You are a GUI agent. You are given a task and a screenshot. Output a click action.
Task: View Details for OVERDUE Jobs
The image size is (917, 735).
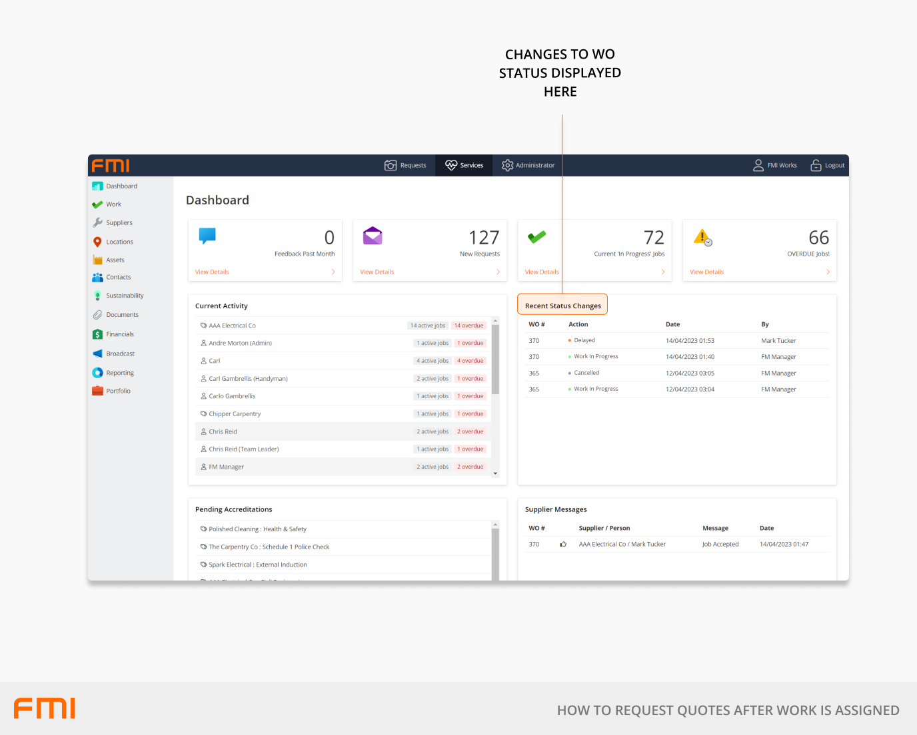pos(706,272)
